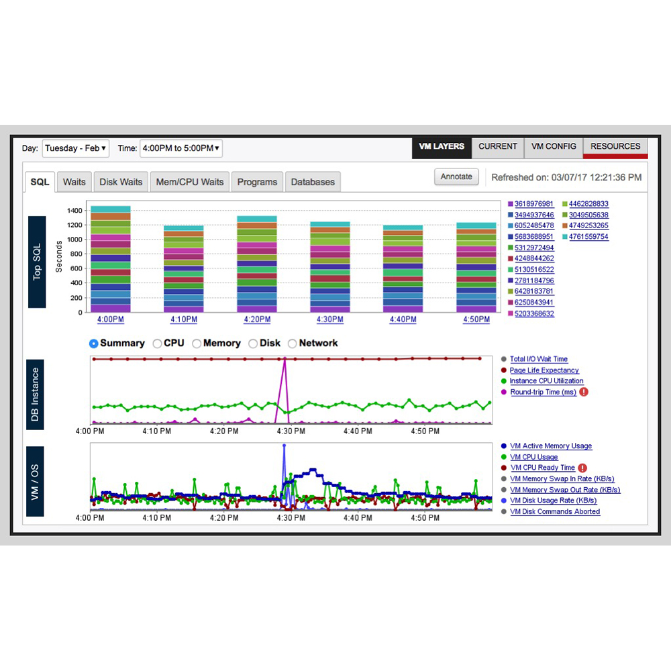
Task: Select the Network radio button
Action: [x=293, y=344]
